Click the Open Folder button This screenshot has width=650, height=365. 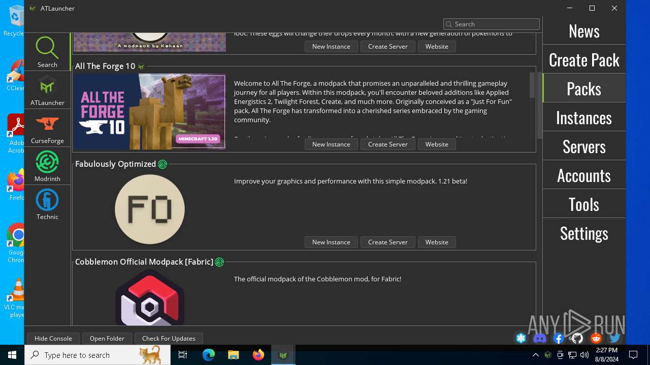107,338
